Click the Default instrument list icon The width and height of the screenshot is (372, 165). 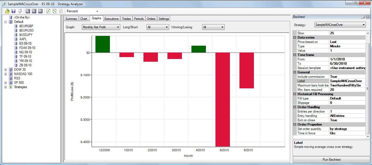click(x=11, y=22)
